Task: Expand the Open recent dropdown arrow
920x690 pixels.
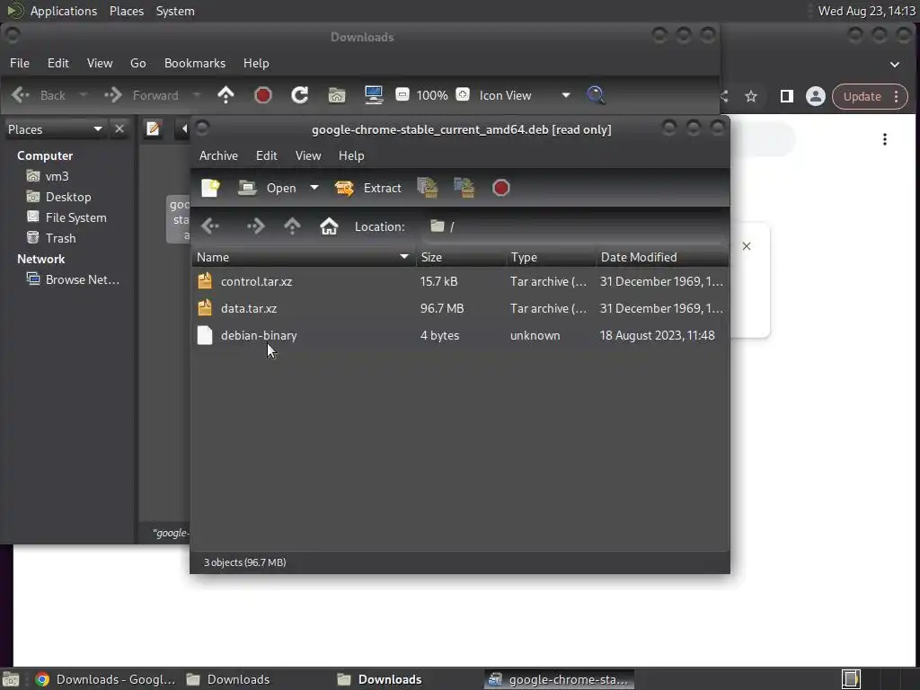Action: (x=314, y=188)
